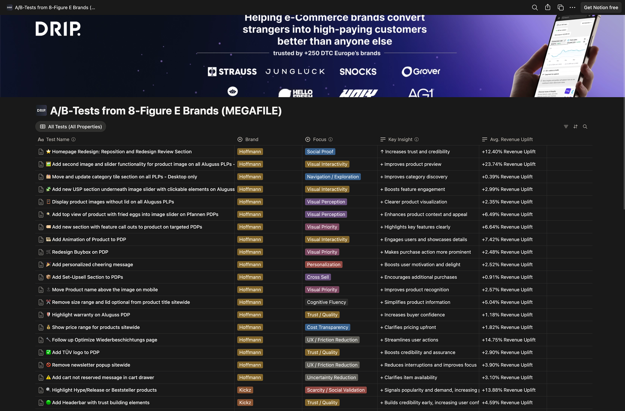This screenshot has width=625, height=411.
Task: Select the All Tests (All Properties) view tab
Action: (x=71, y=126)
